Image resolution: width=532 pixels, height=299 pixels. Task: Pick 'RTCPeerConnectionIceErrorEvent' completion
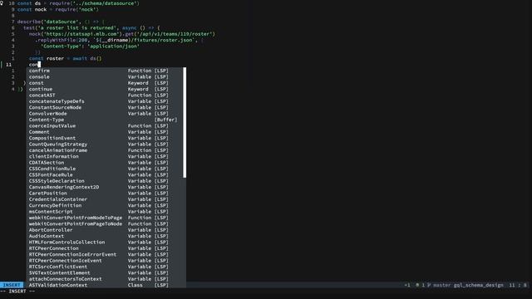[106, 254]
